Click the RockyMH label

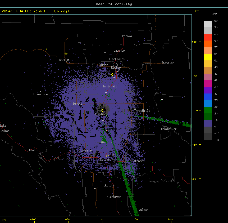[x=65, y=60]
